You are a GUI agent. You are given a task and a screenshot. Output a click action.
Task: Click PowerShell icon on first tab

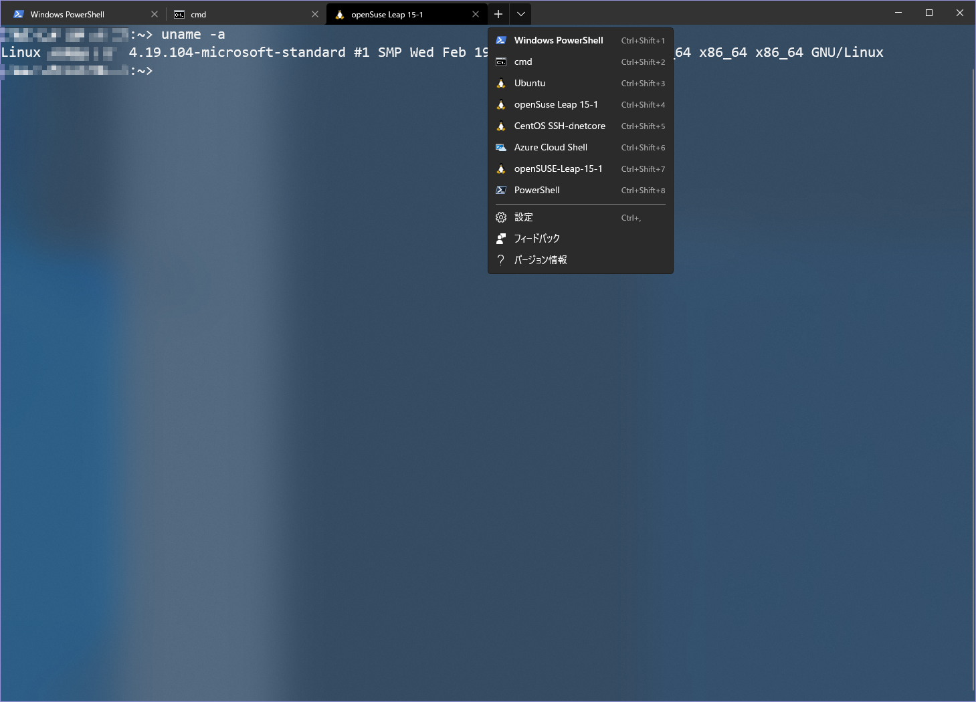tap(19, 14)
